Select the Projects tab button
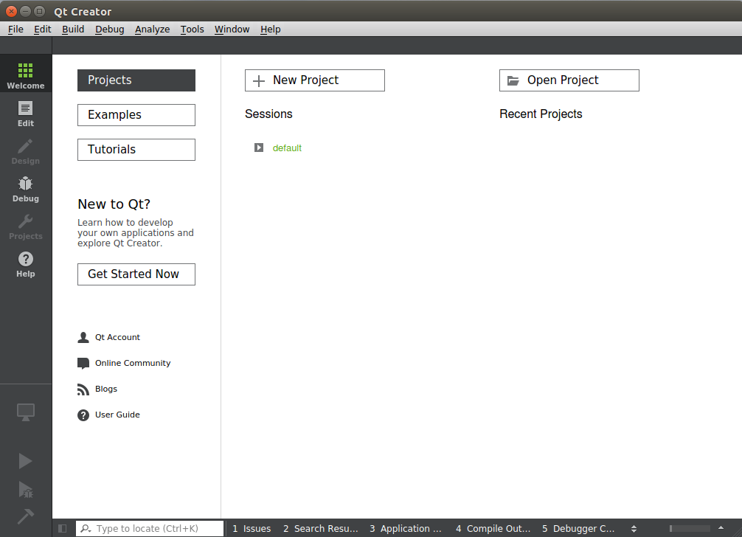The width and height of the screenshot is (742, 537). pos(136,80)
